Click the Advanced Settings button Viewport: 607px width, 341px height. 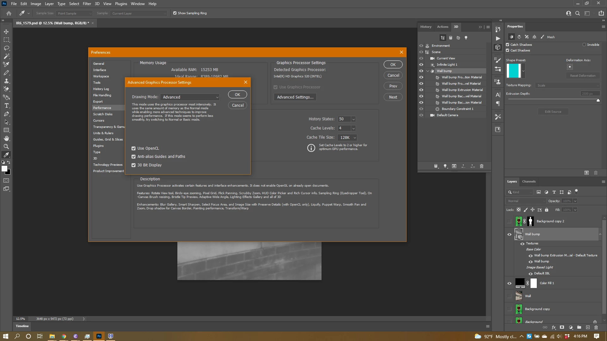pos(295,97)
